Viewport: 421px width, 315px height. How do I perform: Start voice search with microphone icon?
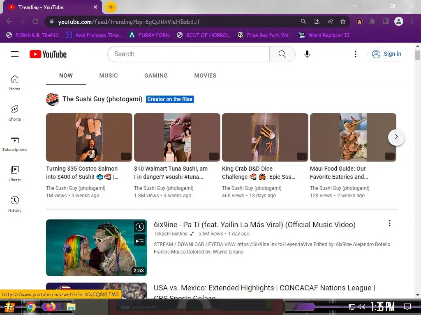[307, 54]
